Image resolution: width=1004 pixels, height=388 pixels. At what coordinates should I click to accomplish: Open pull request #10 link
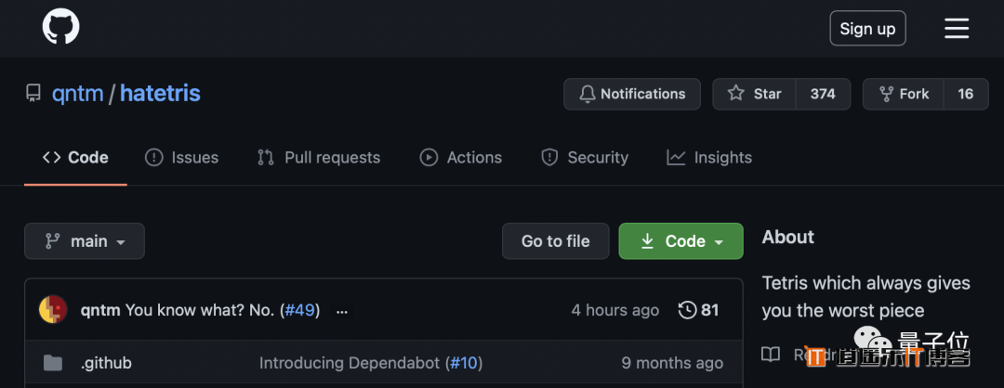tap(464, 363)
